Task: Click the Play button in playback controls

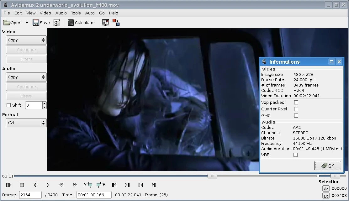Action: tap(9, 185)
